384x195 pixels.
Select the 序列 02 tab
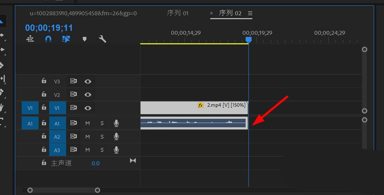[230, 13]
